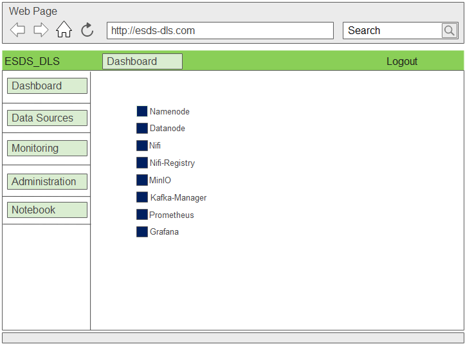Click the ESDS_DLS brand title
This screenshot has width=465, height=344.
32,62
